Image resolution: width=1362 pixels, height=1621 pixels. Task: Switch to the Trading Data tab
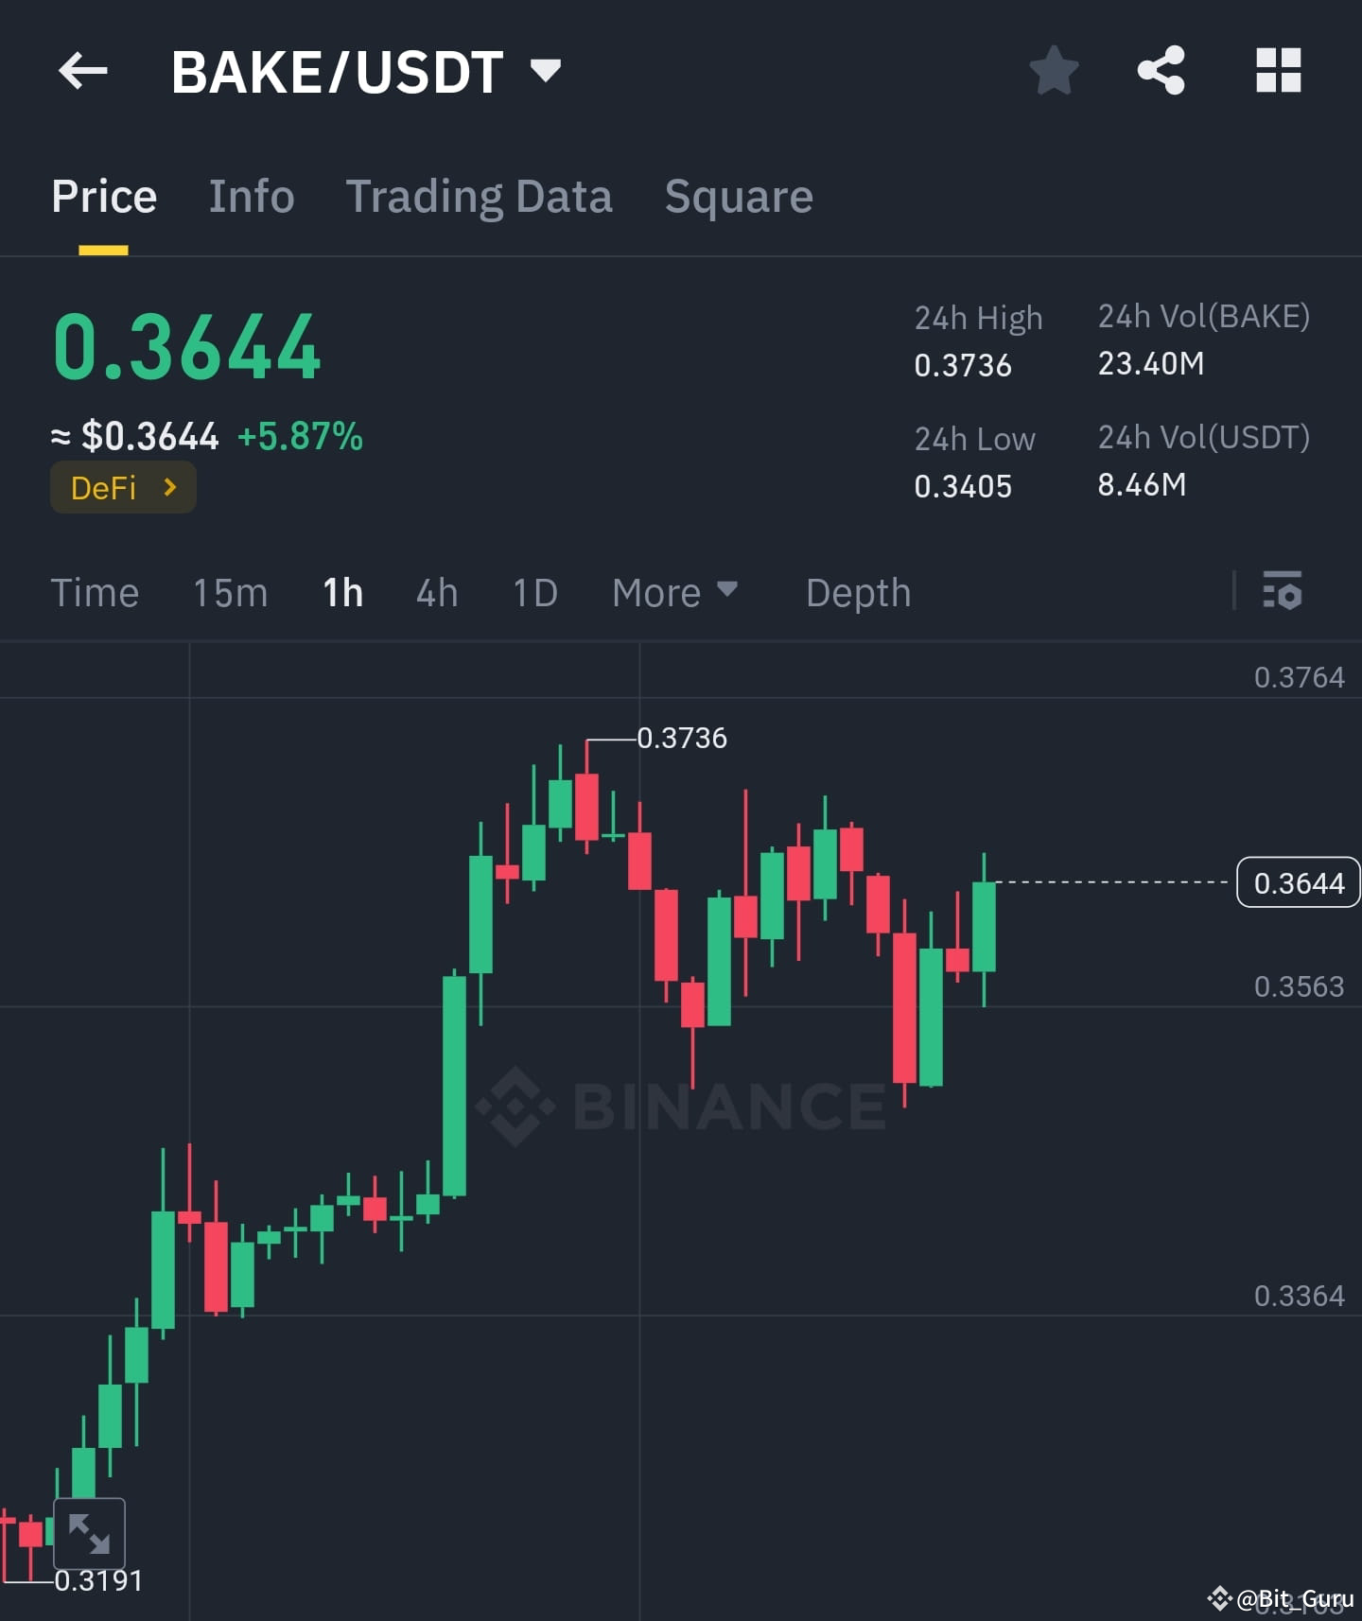[480, 196]
